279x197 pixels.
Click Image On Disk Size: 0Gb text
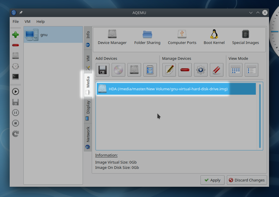pyautogui.click(x=117, y=168)
